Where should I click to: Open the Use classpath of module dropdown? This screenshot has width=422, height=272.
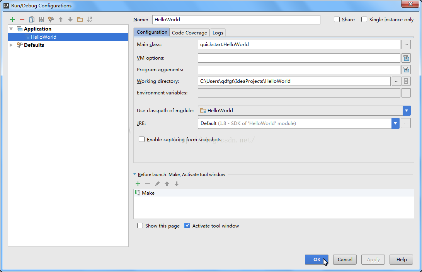coord(406,111)
